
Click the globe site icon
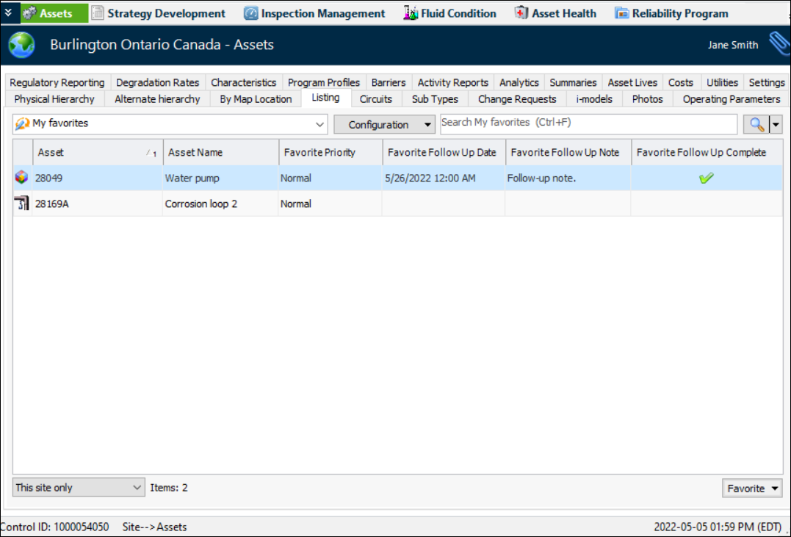tap(21, 46)
